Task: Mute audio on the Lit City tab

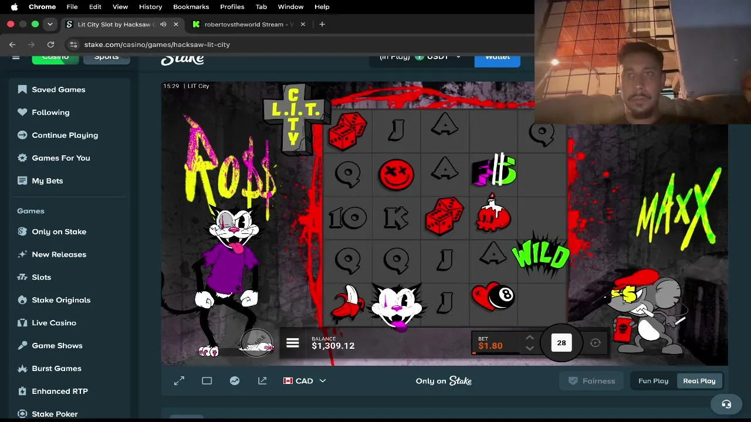Action: [x=163, y=25]
